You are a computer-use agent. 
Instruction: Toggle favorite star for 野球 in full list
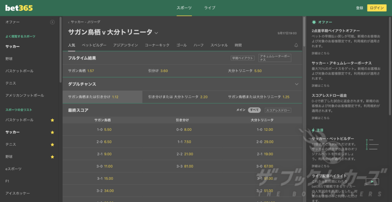(52, 157)
